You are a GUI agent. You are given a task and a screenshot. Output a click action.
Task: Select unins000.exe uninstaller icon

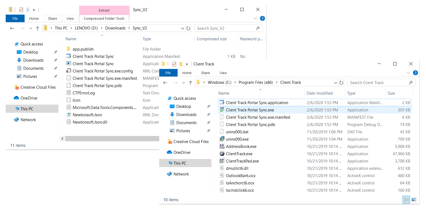pyautogui.click(x=222, y=139)
